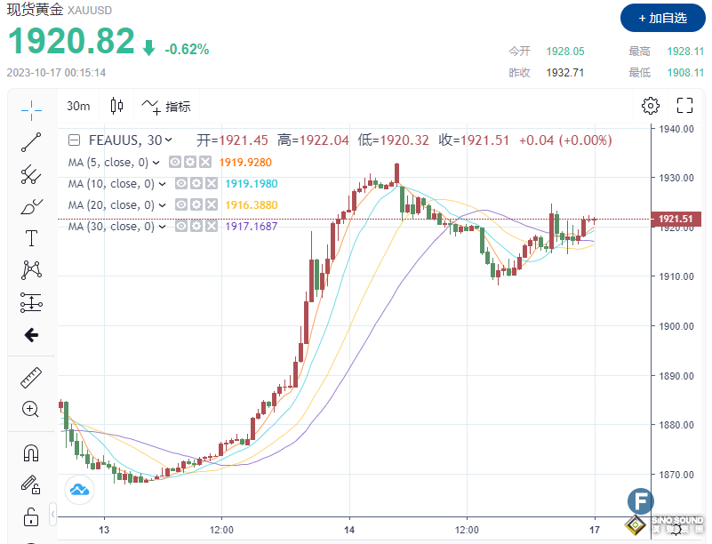Select the brush drawing tool
The width and height of the screenshot is (712, 544).
pos(30,206)
